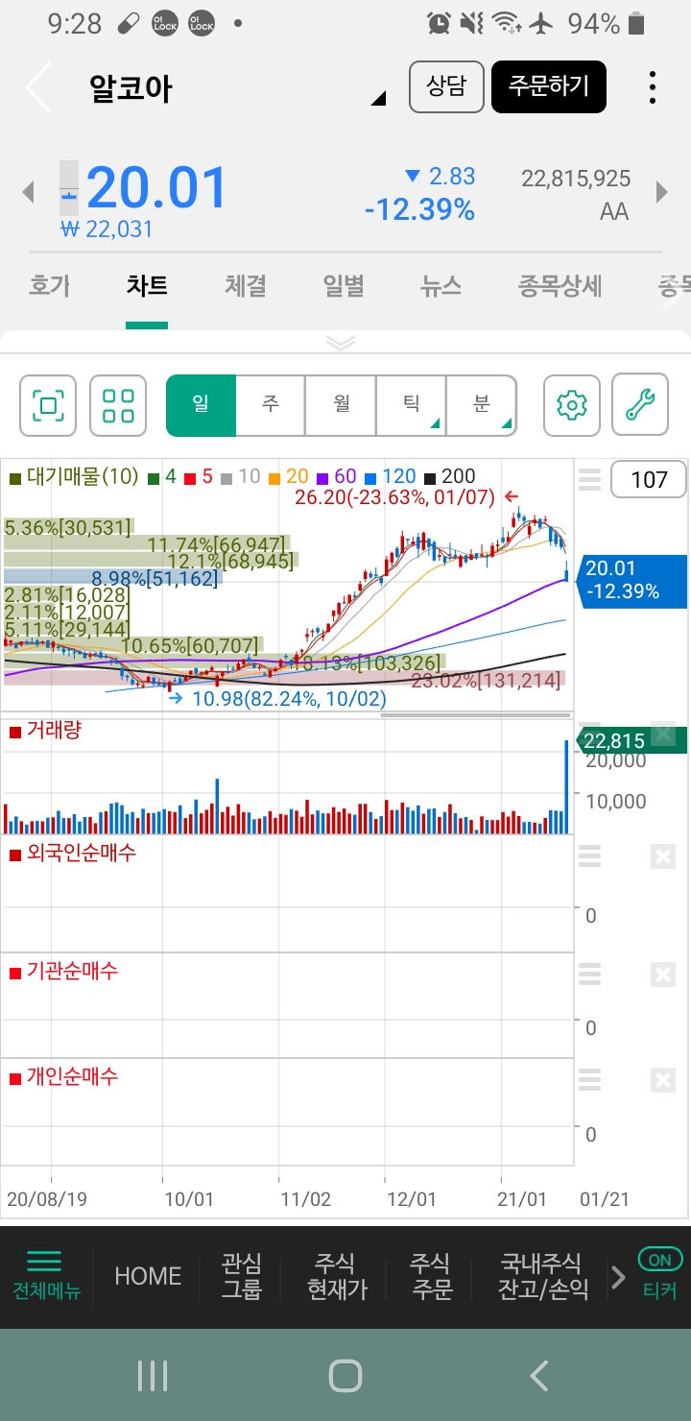This screenshot has width=691, height=1421.
Task: Switch to the 호가 tab
Action: (x=50, y=286)
